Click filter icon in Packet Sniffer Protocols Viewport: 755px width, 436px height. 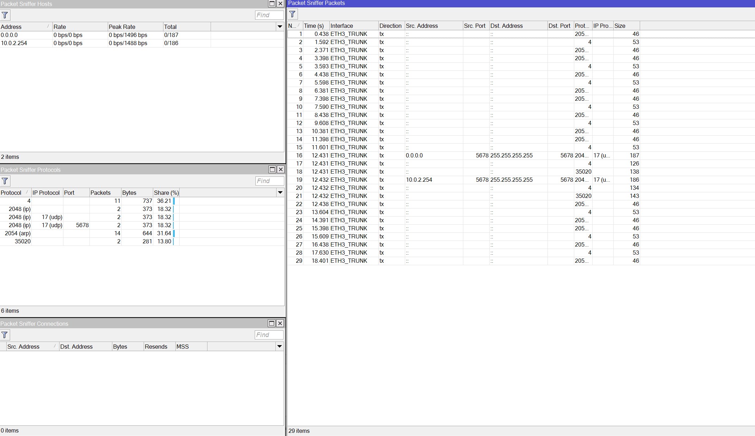point(5,181)
